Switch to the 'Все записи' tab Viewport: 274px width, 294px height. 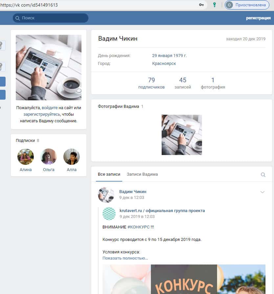click(x=109, y=174)
